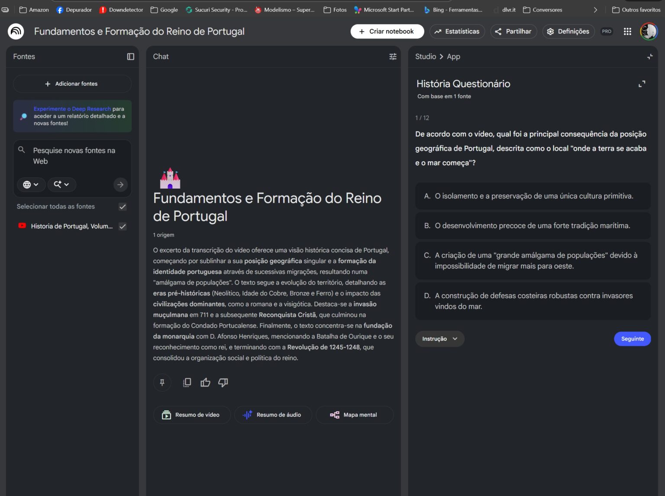Give thumbs up to the summary
Screen dimensions: 665x496
pos(205,383)
